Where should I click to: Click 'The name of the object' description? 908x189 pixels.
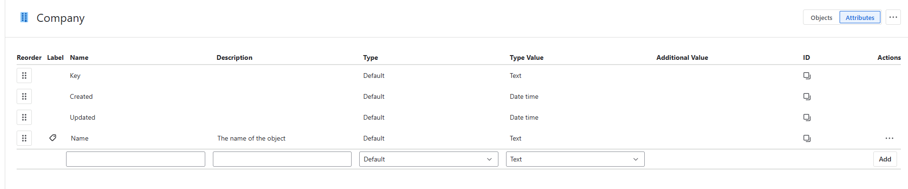tap(251, 138)
